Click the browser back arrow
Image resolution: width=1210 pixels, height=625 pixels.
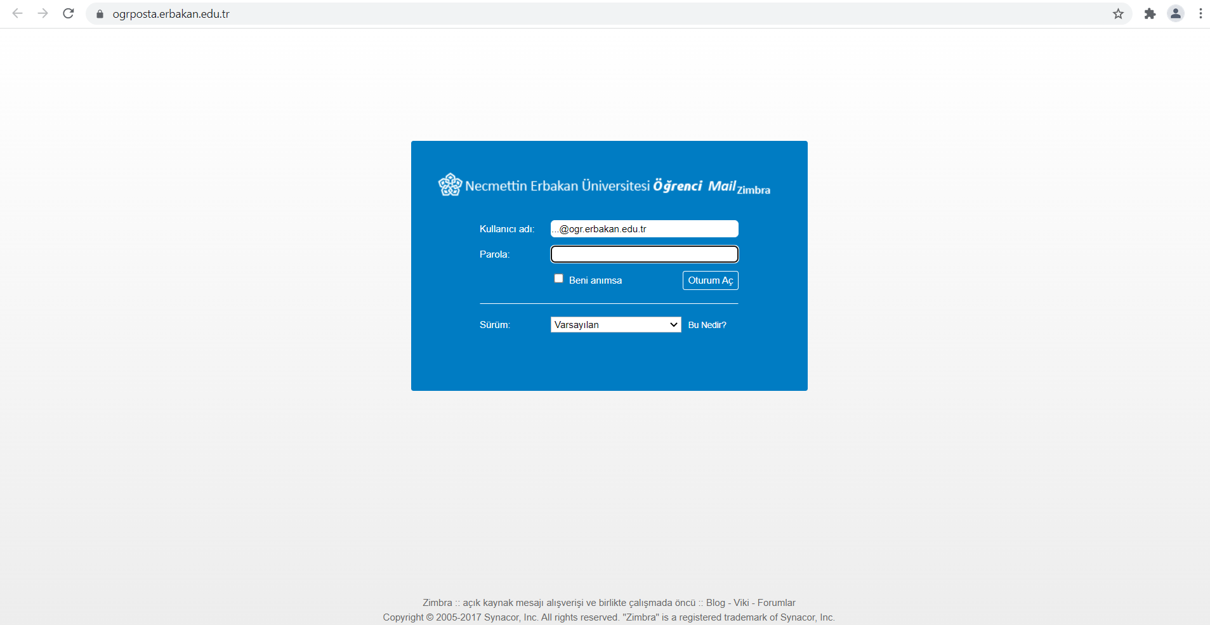click(x=18, y=13)
